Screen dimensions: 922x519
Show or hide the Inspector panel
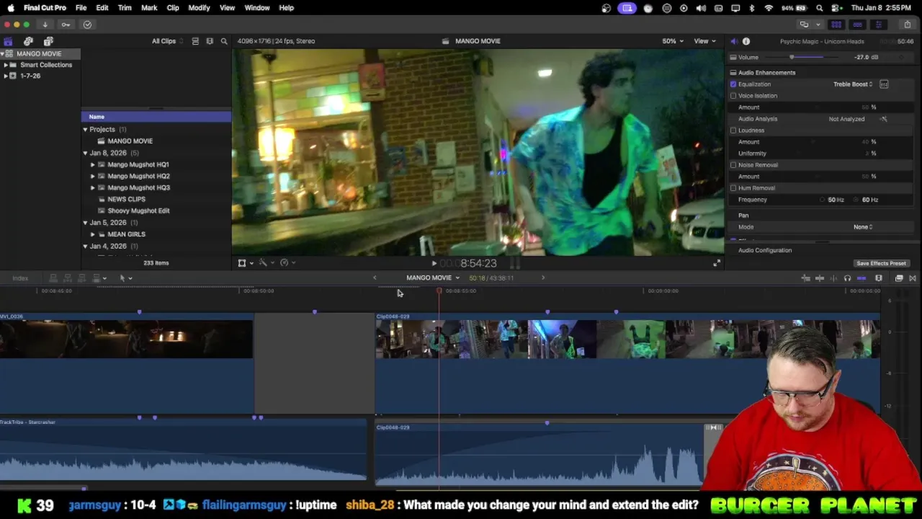(878, 25)
